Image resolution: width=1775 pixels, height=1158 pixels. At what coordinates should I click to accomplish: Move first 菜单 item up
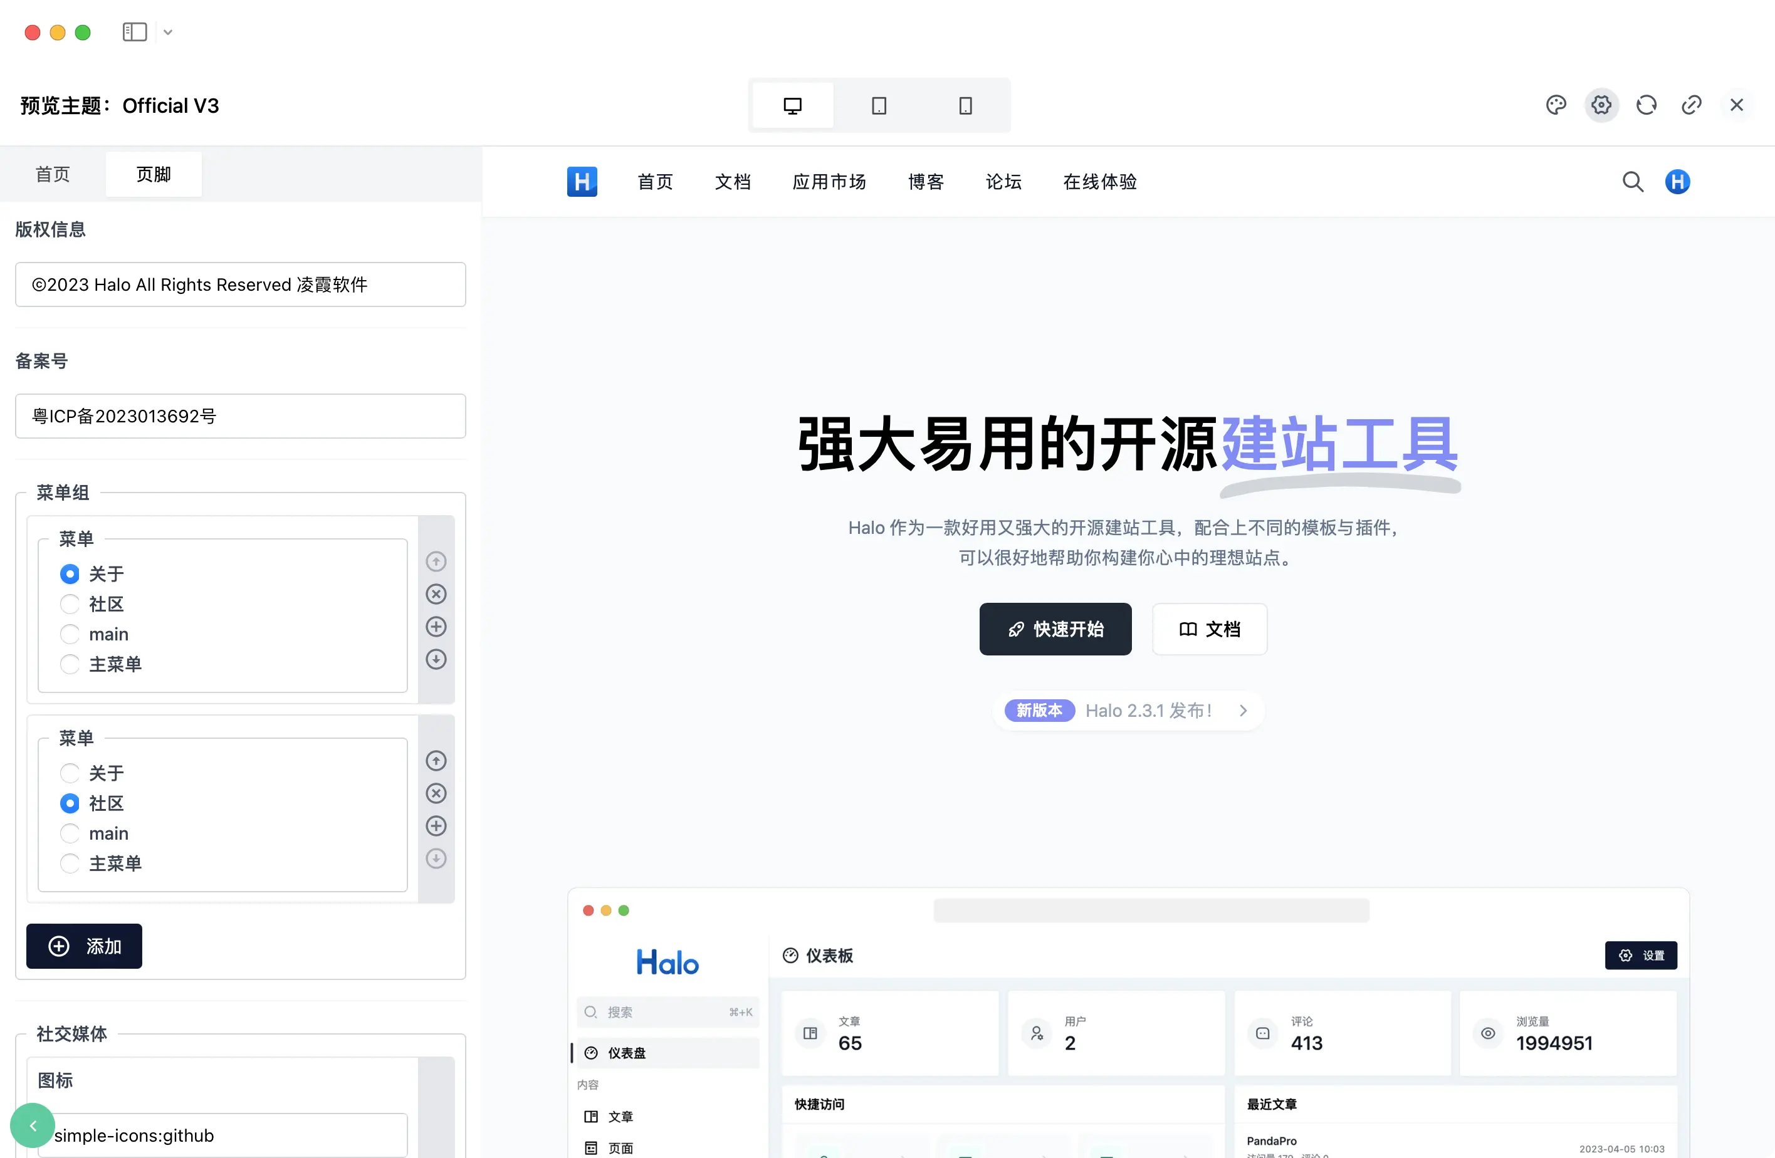tap(436, 561)
